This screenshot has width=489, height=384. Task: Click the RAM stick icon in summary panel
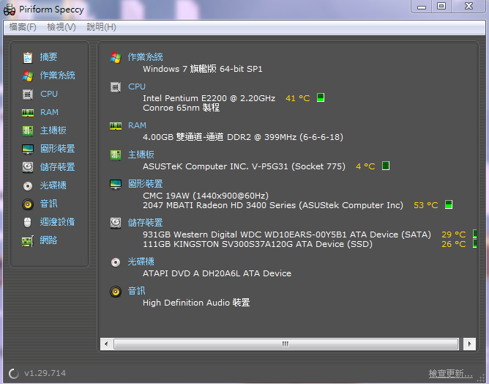point(116,126)
